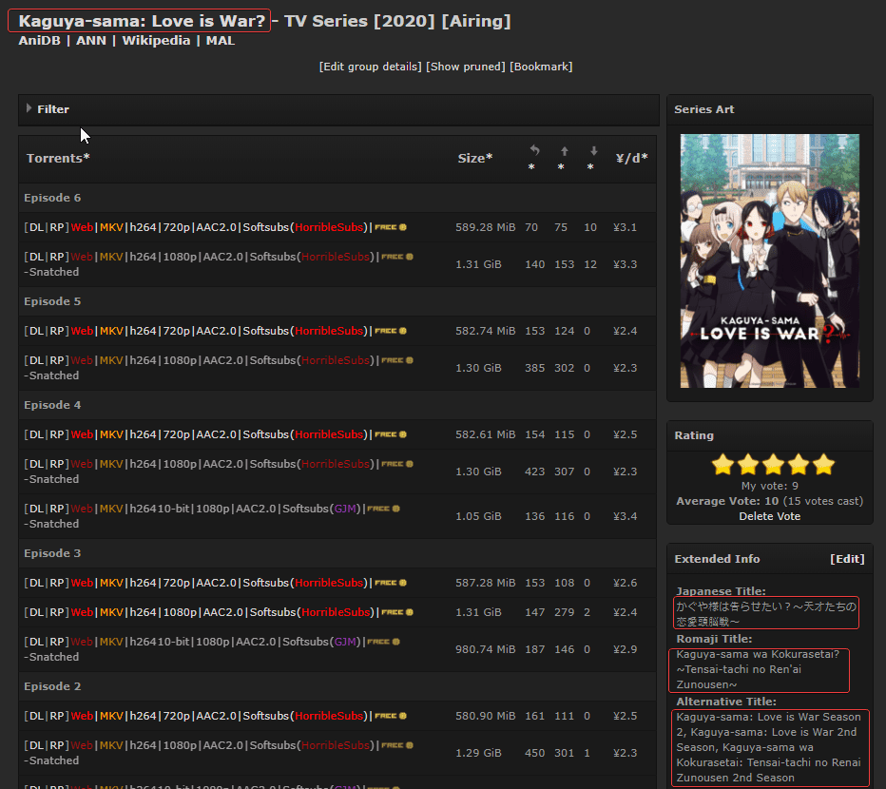Click RP on Episode 6 1080p torrent

[x=56, y=257]
